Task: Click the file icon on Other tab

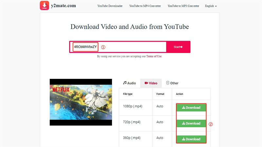Action: click(x=168, y=83)
